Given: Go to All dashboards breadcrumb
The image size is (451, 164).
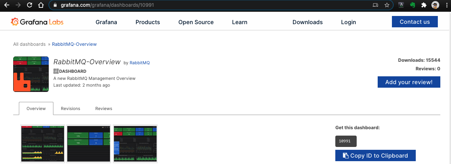Looking at the screenshot, I should tap(30, 44).
